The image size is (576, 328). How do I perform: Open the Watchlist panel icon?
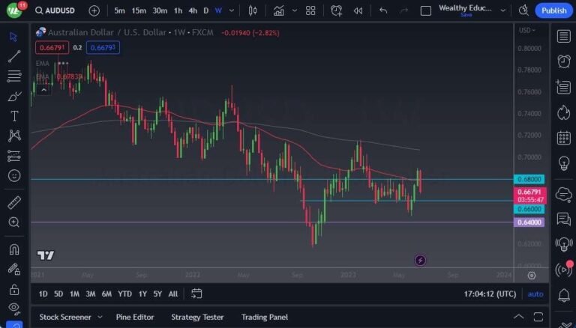pos(563,37)
